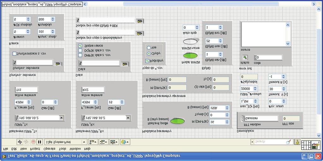This screenshot has height=161, width=323.
Task: Click the folder browse button for Data path
Action: (x=125, y=64)
